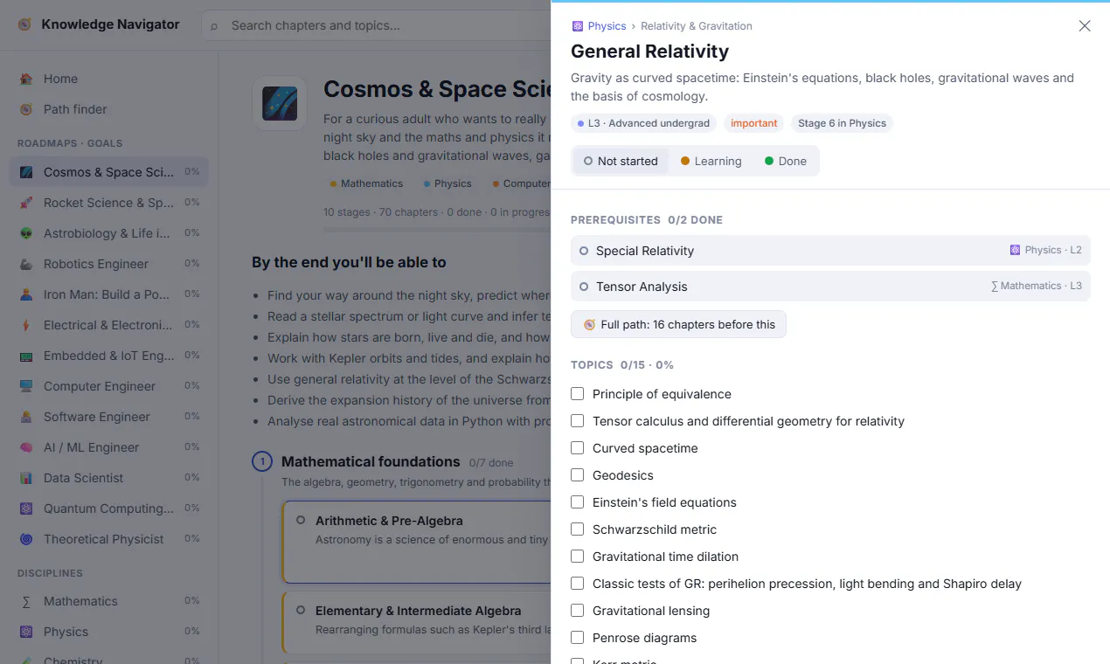Click the 'Stage 6 in Physics' badge
Screen dimensions: 1110x664
click(x=842, y=123)
